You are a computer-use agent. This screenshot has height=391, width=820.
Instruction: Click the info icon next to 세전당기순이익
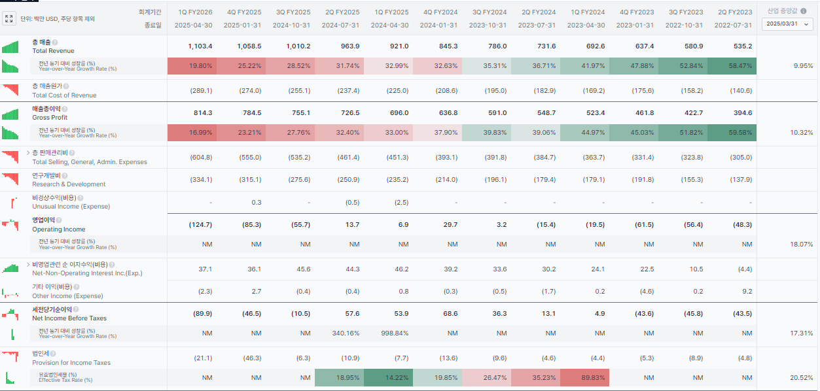77,309
